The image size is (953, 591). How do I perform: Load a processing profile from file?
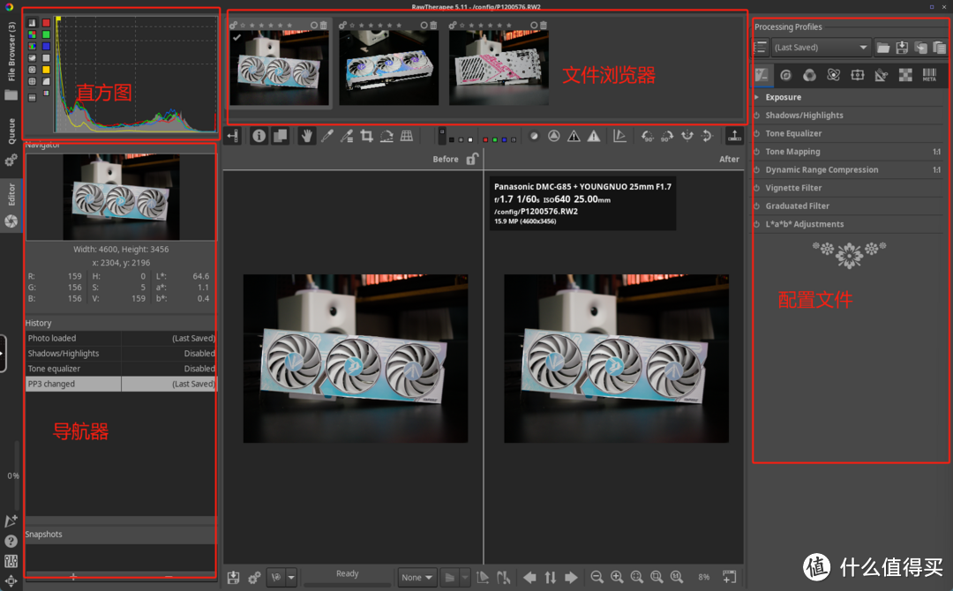click(x=883, y=48)
